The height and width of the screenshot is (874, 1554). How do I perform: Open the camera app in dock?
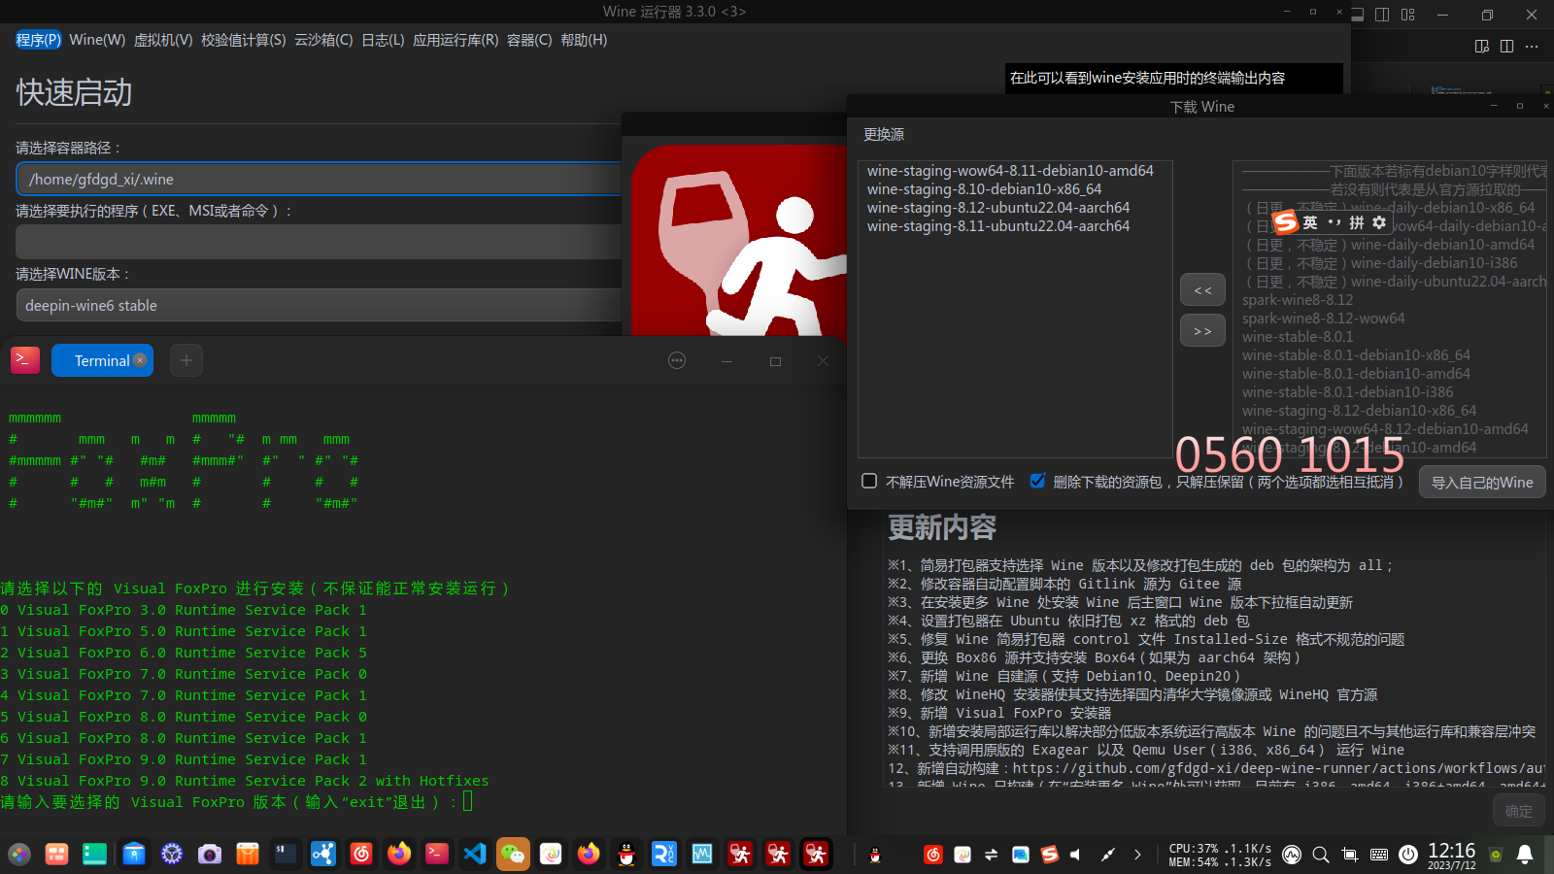pos(209,854)
